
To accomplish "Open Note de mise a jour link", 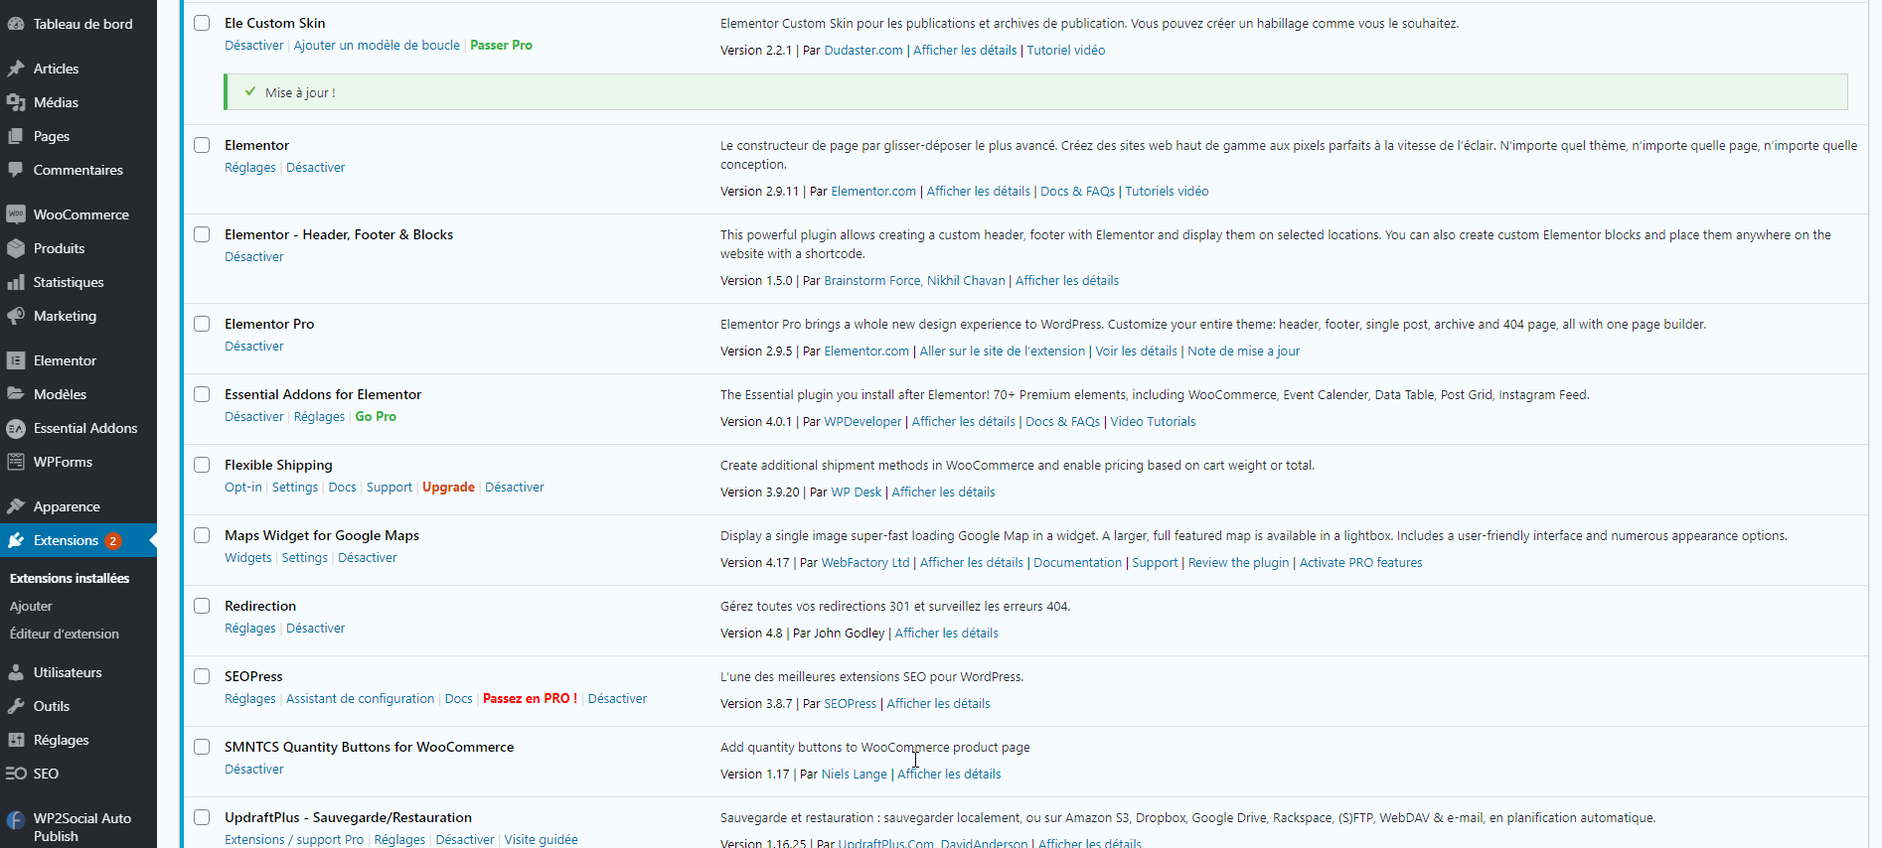I will [1243, 352].
